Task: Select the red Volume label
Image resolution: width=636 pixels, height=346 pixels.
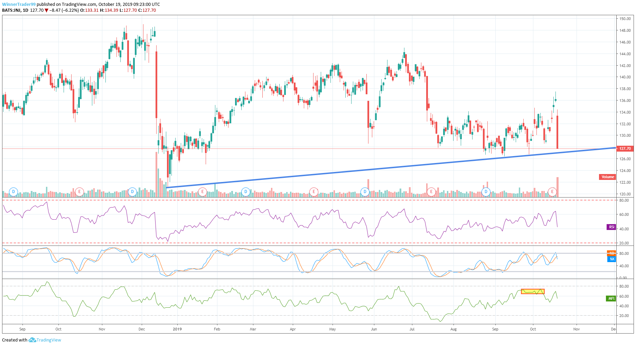Action: [607, 177]
